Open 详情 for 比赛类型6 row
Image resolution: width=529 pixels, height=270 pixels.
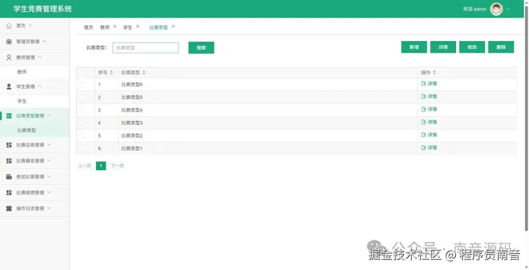click(429, 84)
